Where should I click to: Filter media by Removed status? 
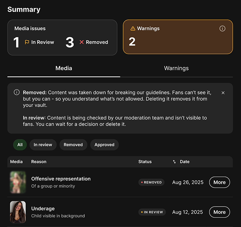73,145
